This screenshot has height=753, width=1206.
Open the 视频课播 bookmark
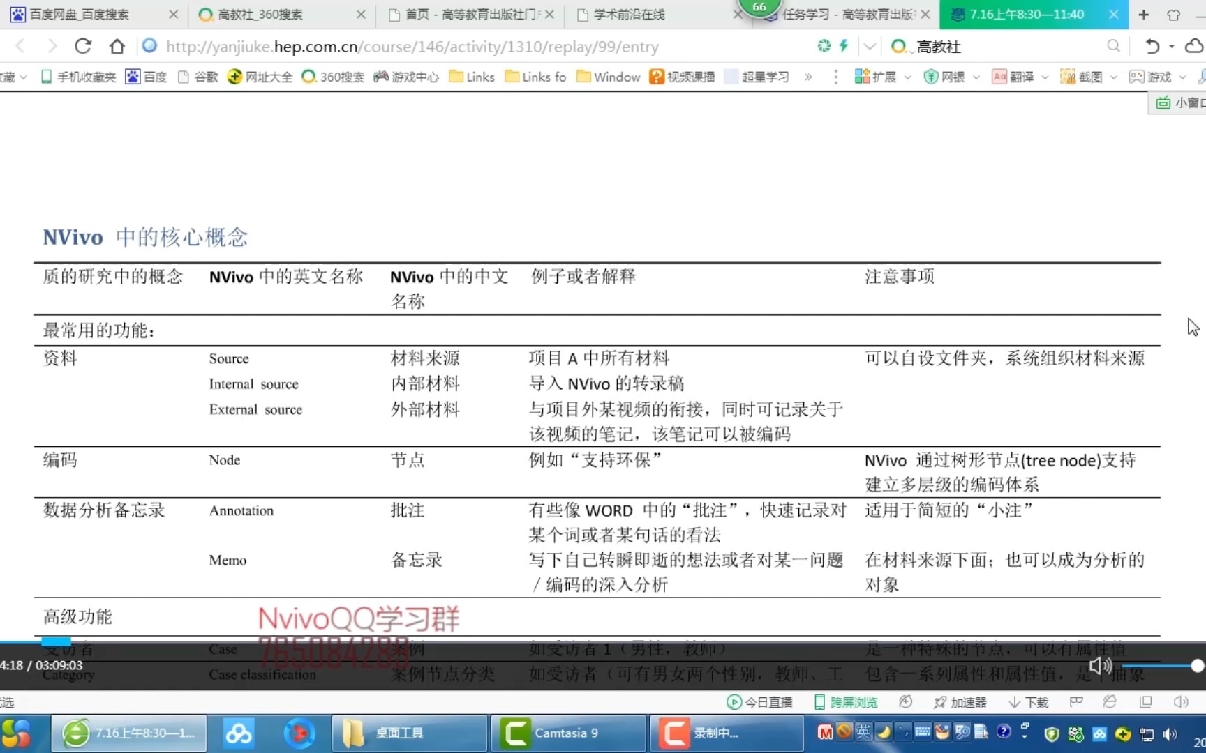click(x=682, y=77)
